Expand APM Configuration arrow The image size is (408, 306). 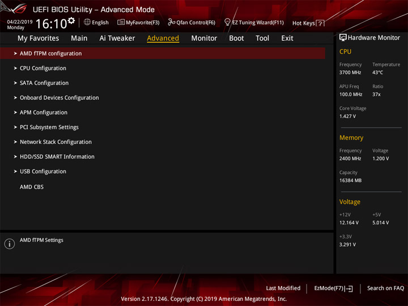pyautogui.click(x=15, y=112)
